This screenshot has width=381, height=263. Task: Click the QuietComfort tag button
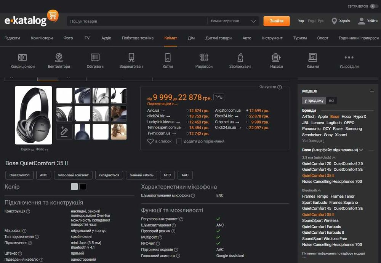(x=19, y=175)
